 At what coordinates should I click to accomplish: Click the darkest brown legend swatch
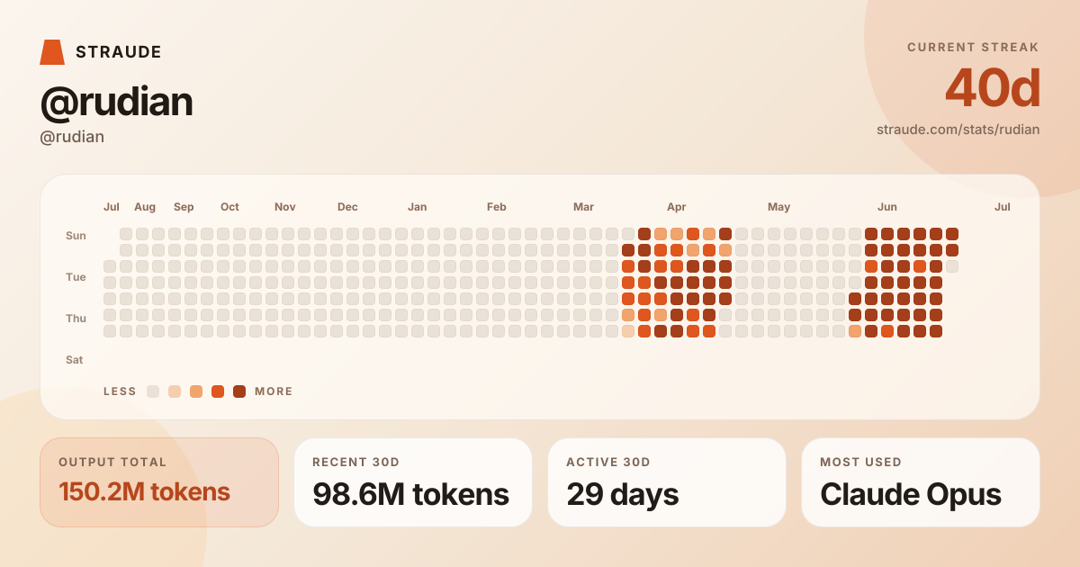pos(239,391)
